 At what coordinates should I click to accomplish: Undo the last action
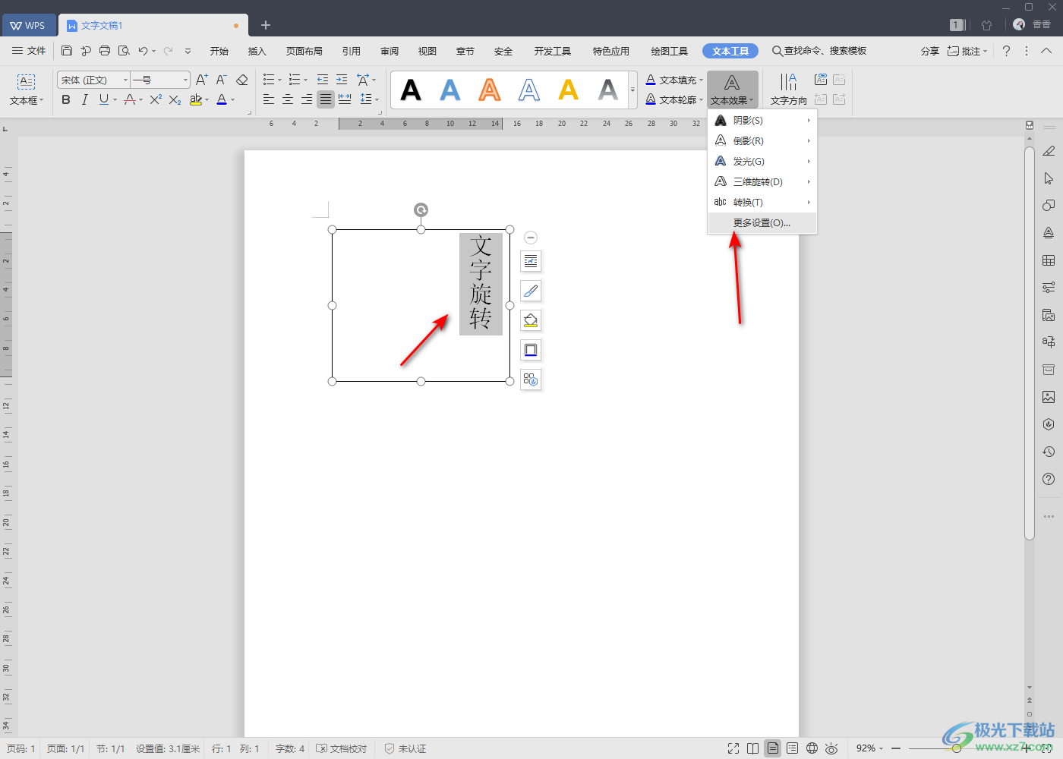pyautogui.click(x=143, y=51)
